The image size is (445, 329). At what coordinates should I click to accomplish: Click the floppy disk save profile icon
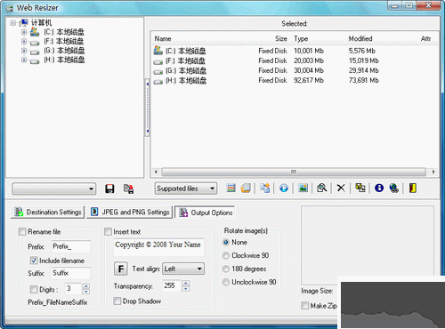click(x=109, y=189)
